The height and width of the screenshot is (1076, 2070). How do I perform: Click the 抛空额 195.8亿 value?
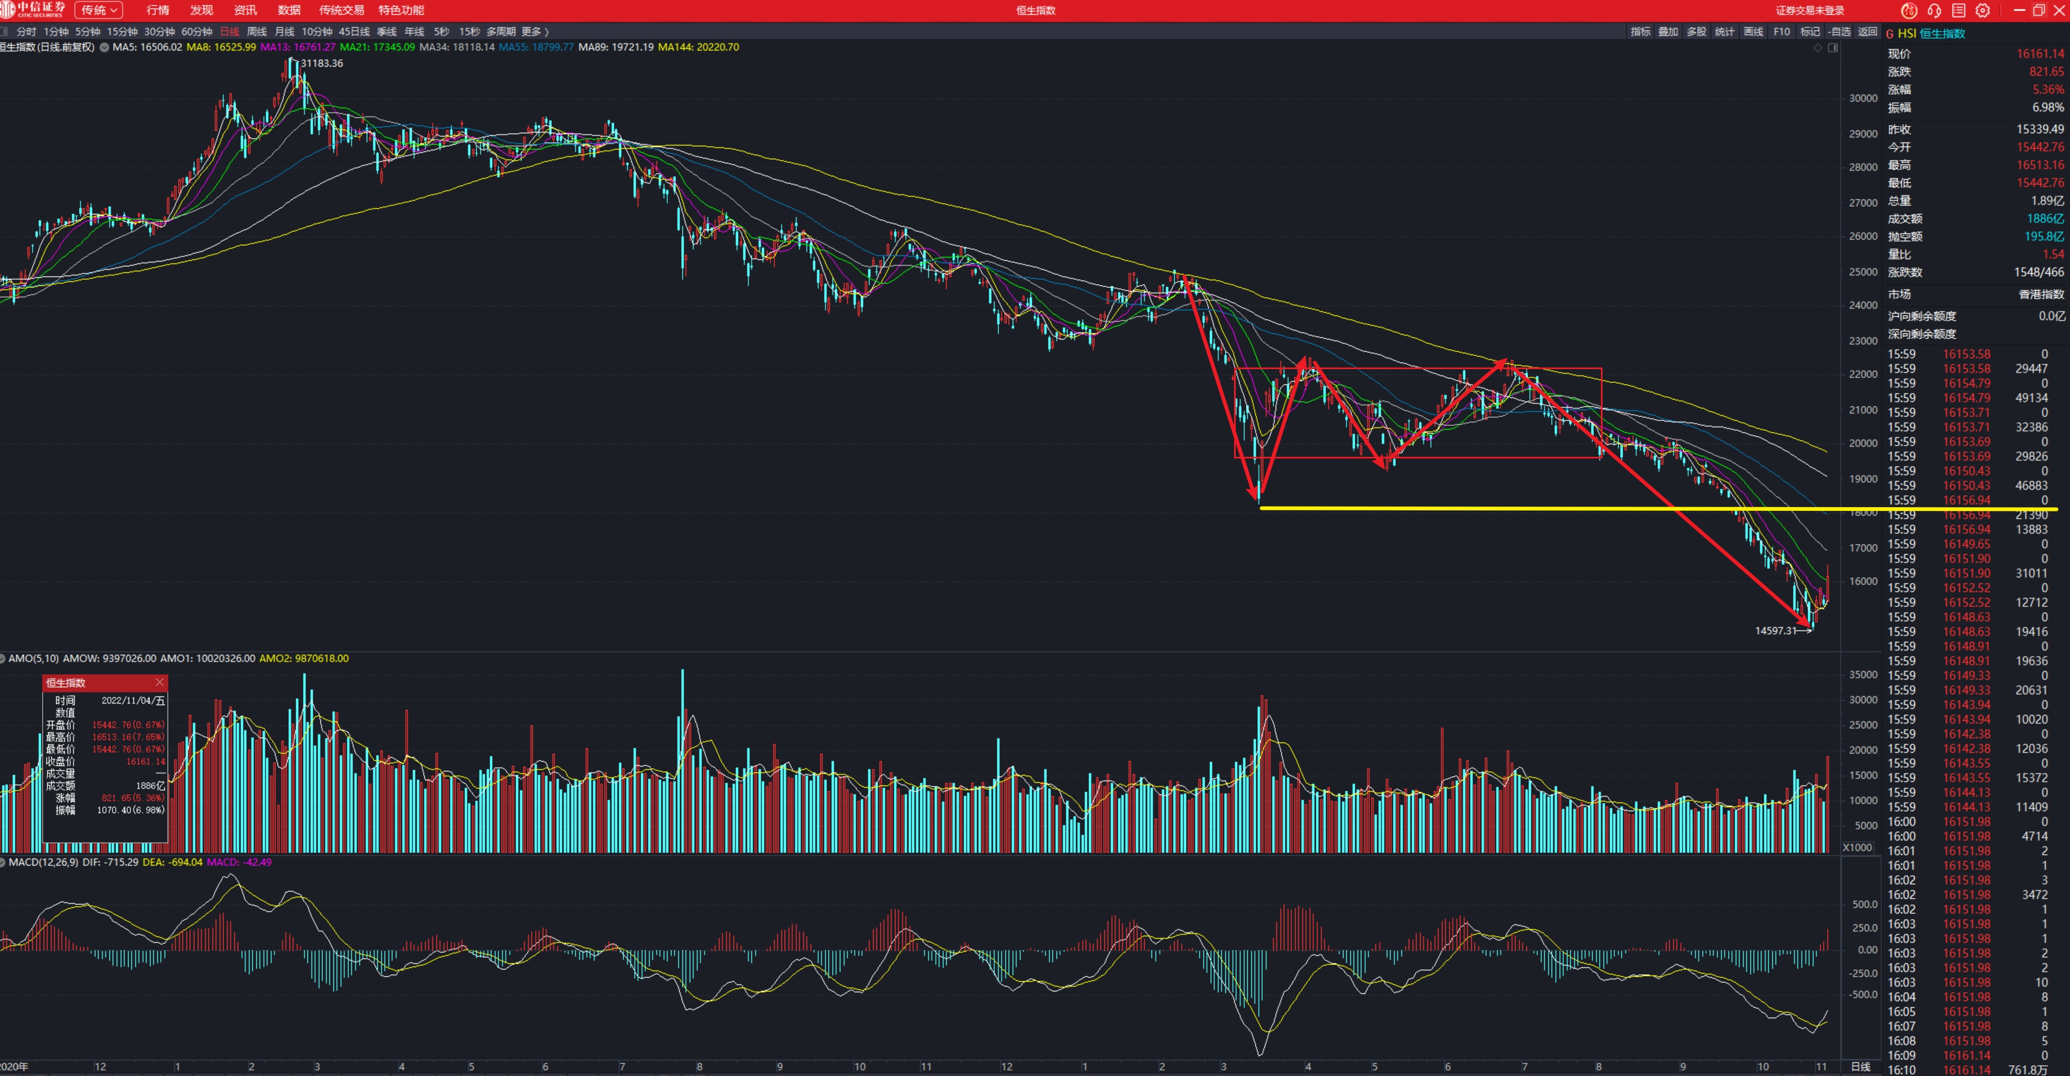pos(2044,237)
